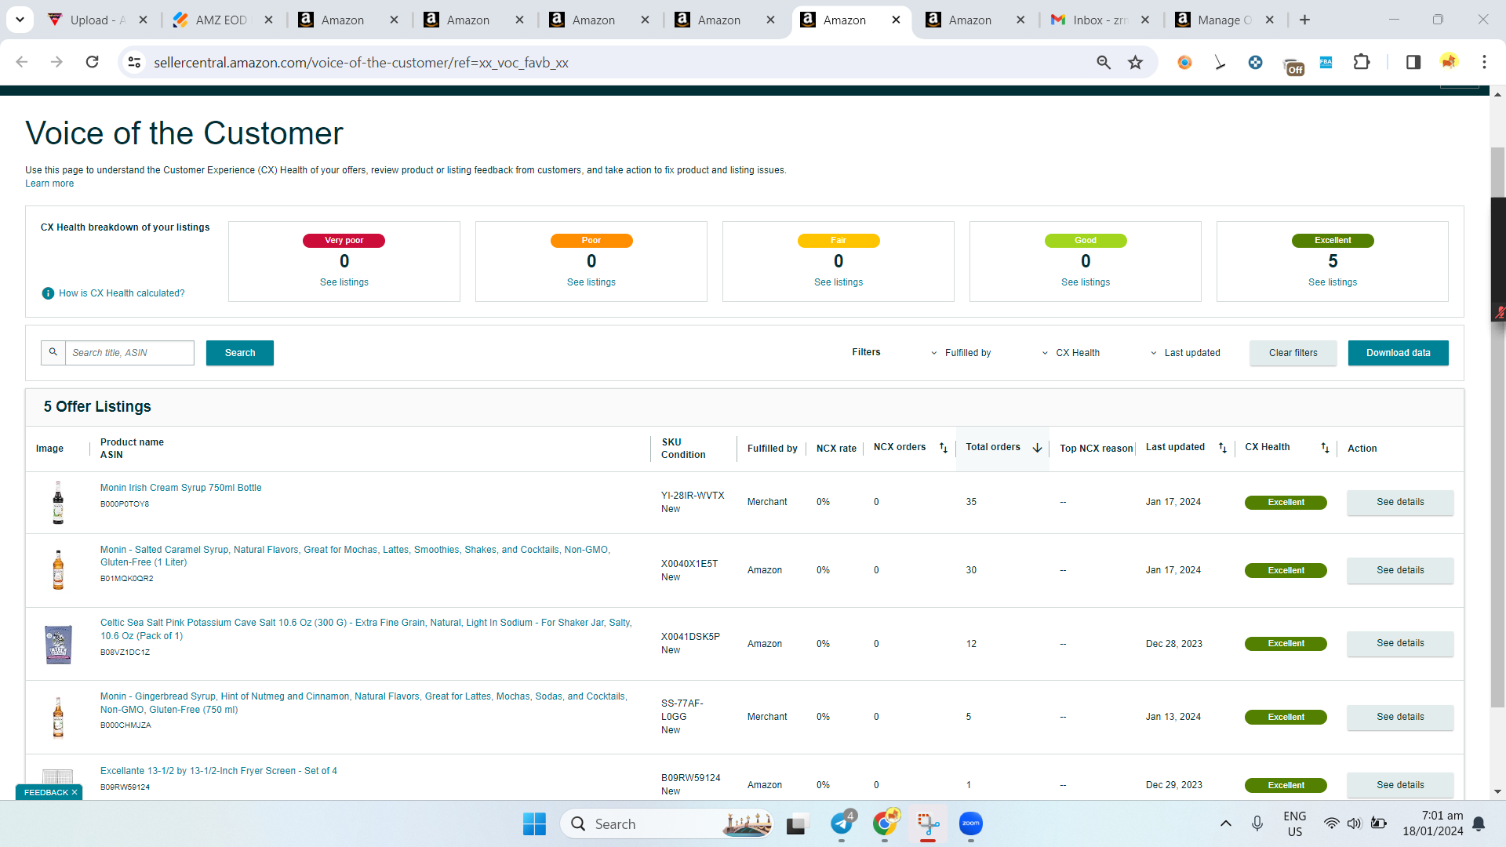
Task: Sort by CX Health arrows icon
Action: coord(1325,448)
